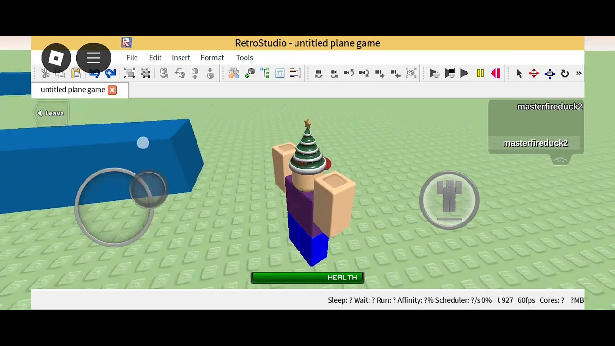Open the Tools menu
Viewport: 615px width, 346px height.
(x=245, y=58)
